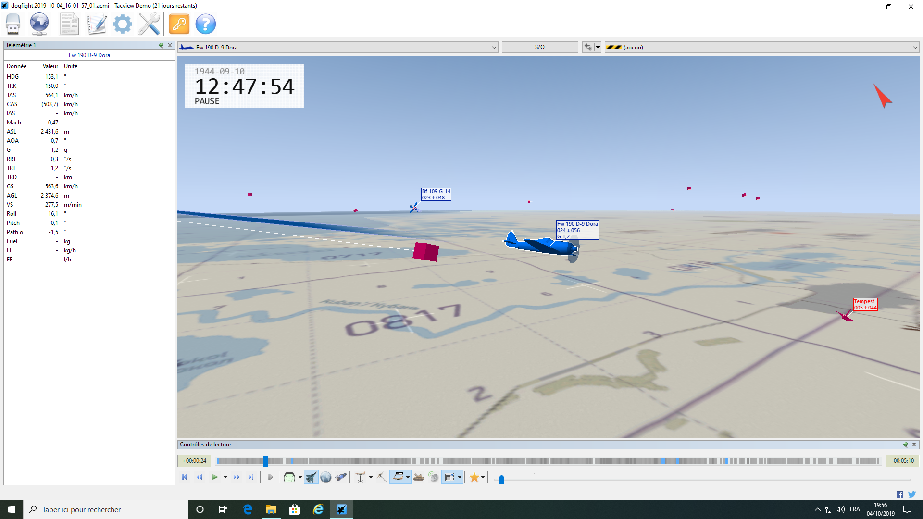This screenshot has width=923, height=519.
Task: Click the Fw 190 D-9 Dora aircraft label
Action: (577, 230)
